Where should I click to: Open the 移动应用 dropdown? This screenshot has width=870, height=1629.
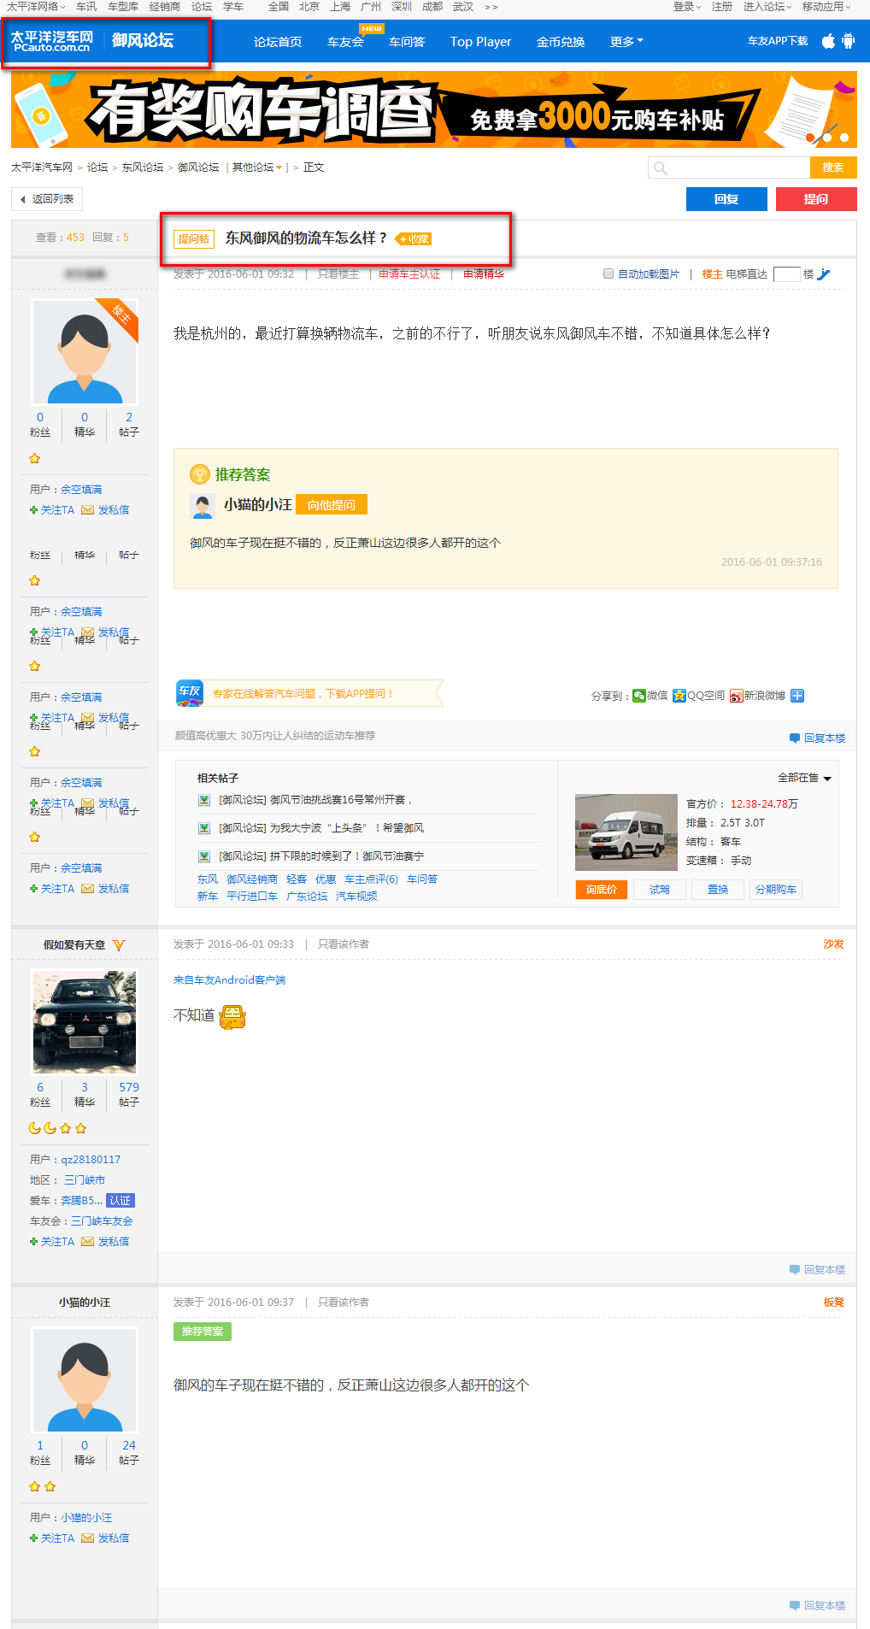pyautogui.click(x=826, y=7)
